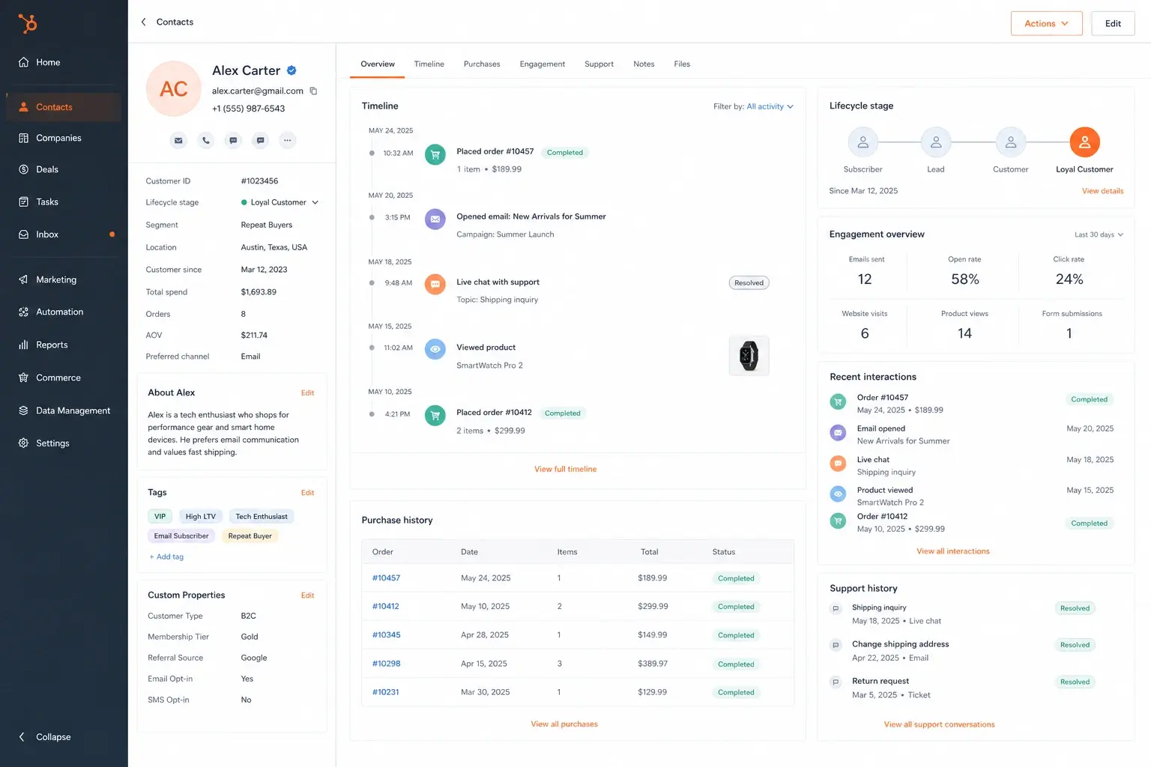Click View all support conversations
The image size is (1151, 767).
click(x=940, y=724)
